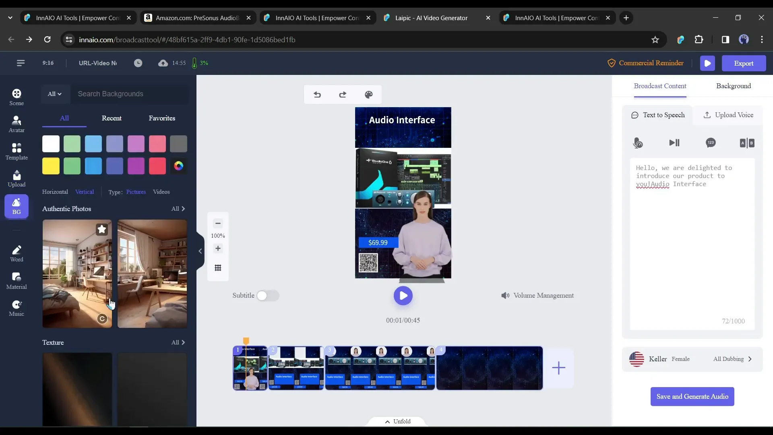
Task: Click the 123 number reading icon
Action: [x=711, y=143]
